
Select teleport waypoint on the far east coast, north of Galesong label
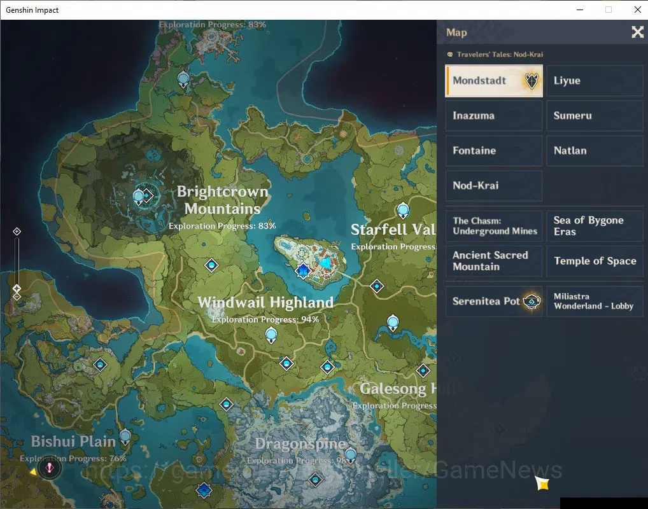tap(423, 370)
